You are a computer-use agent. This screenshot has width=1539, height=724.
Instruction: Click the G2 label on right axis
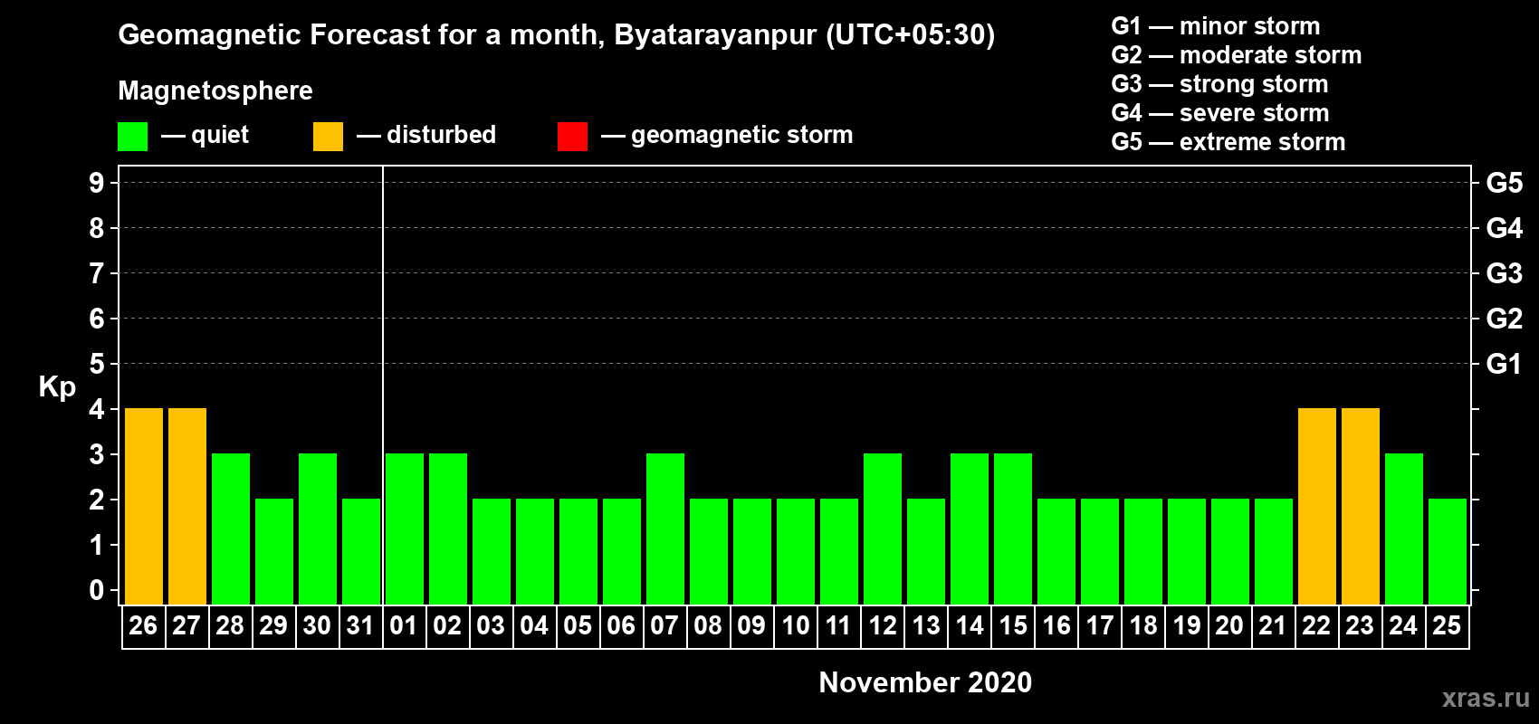tap(1504, 319)
